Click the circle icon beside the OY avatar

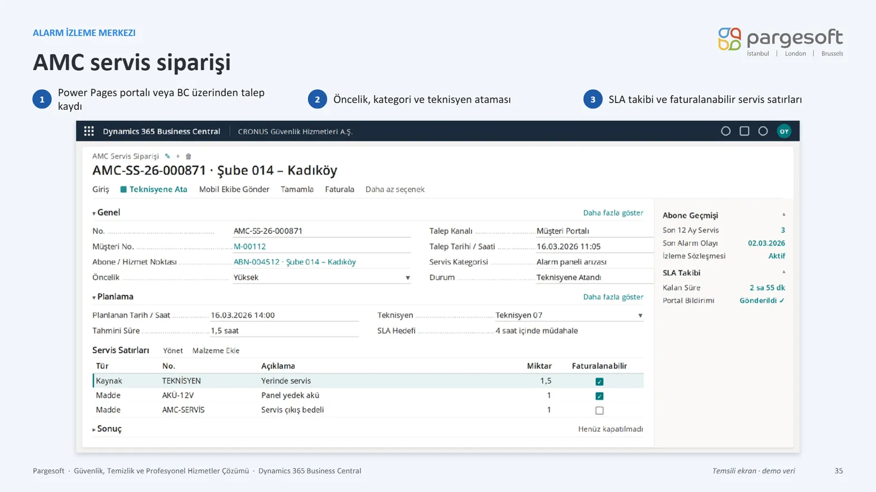[x=763, y=131]
